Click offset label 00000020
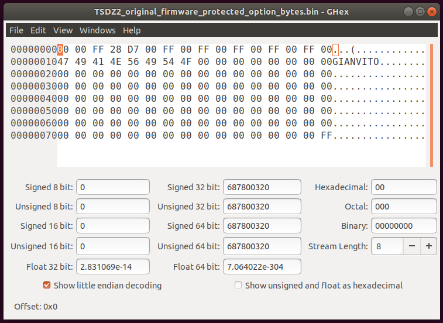The height and width of the screenshot is (323, 443). pyautogui.click(x=34, y=74)
